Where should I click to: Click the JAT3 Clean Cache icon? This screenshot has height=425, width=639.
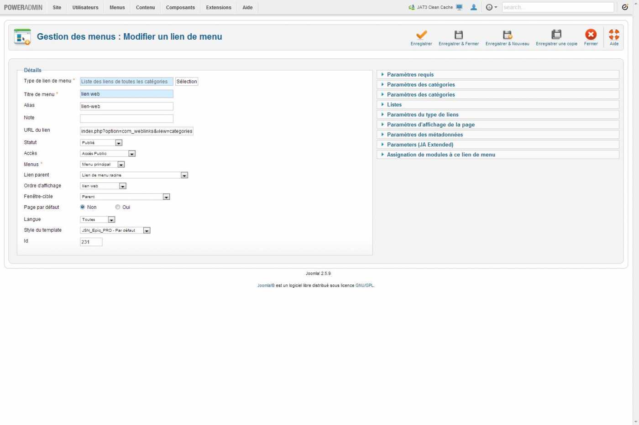(412, 7)
